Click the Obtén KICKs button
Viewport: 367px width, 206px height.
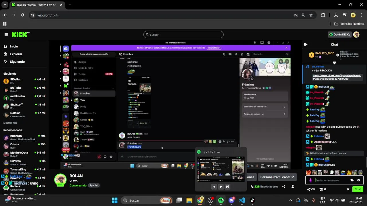tap(340, 35)
